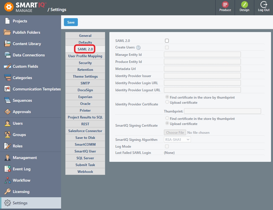
Task: Click the Thumbprint input field
Action: pyautogui.click(x=222, y=111)
